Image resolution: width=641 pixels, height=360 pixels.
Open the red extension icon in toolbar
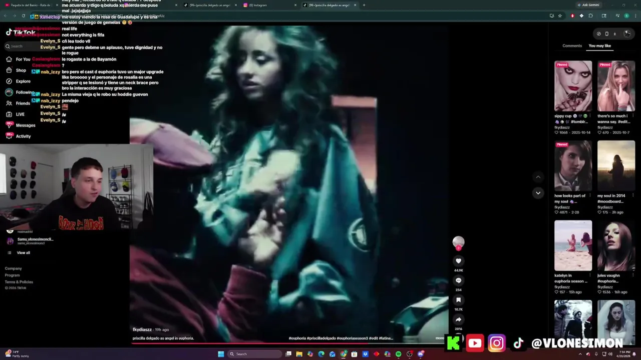pyautogui.click(x=572, y=15)
